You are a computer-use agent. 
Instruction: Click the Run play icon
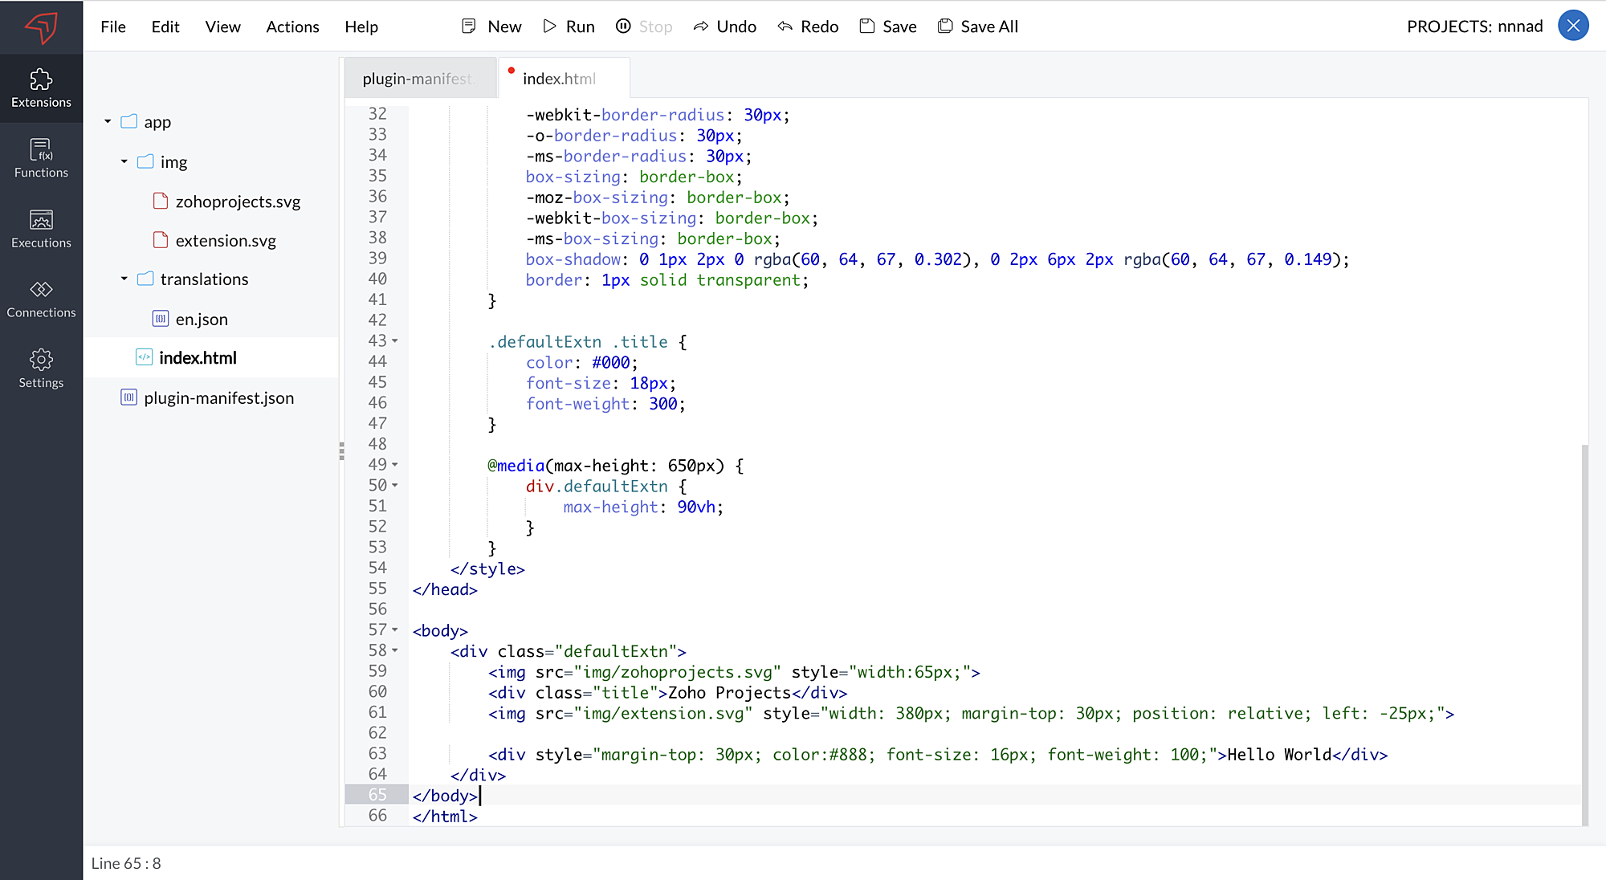(x=549, y=26)
